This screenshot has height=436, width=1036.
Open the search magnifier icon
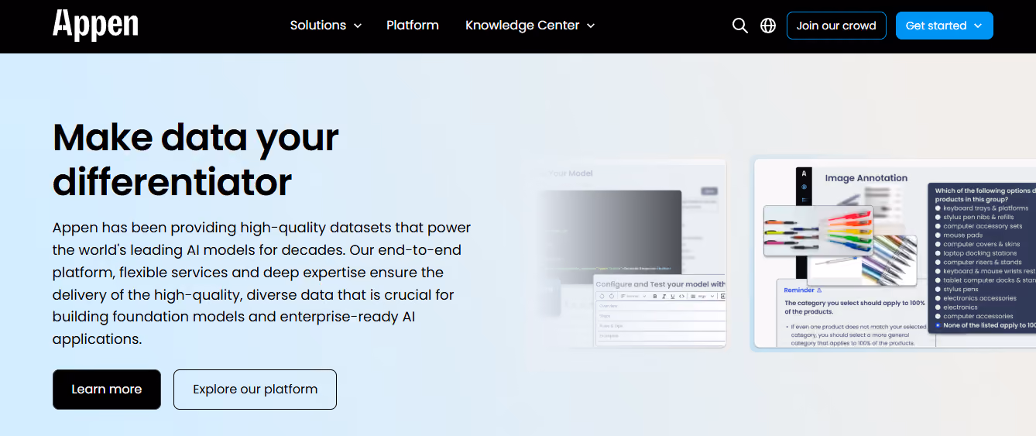[x=740, y=26]
